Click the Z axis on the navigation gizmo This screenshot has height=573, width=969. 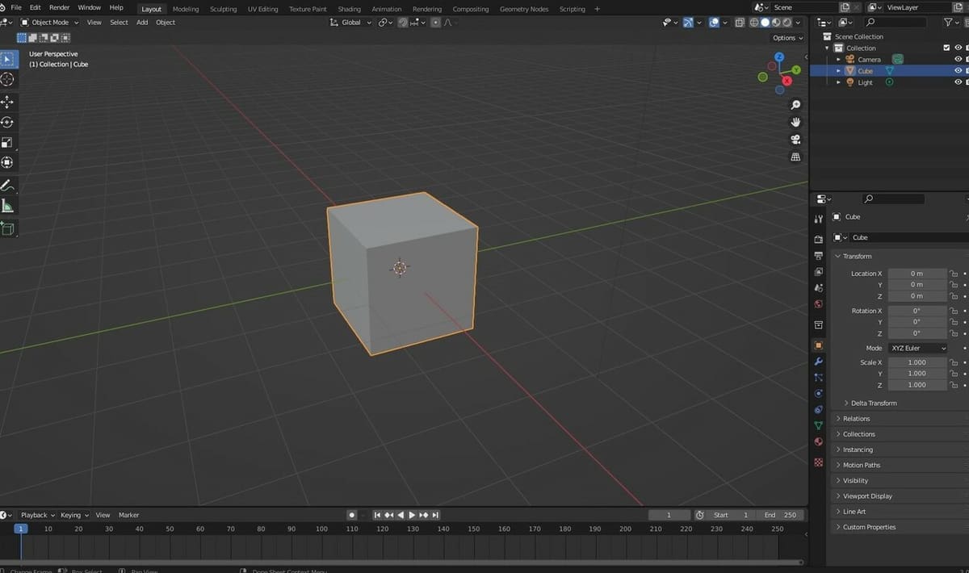click(779, 57)
